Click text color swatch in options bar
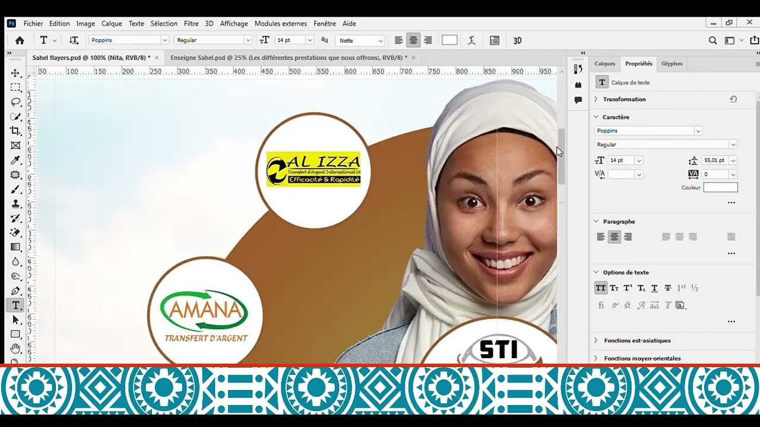Viewport: 760px width, 427px height. point(449,40)
